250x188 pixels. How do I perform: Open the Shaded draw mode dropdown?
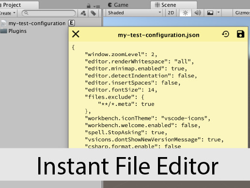pos(134,13)
